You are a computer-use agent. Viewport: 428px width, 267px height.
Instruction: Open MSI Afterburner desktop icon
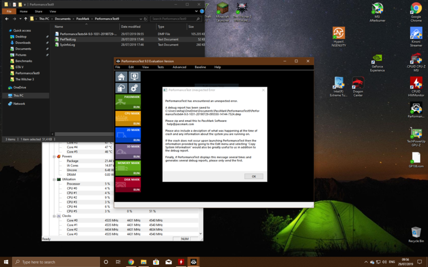[x=377, y=12]
